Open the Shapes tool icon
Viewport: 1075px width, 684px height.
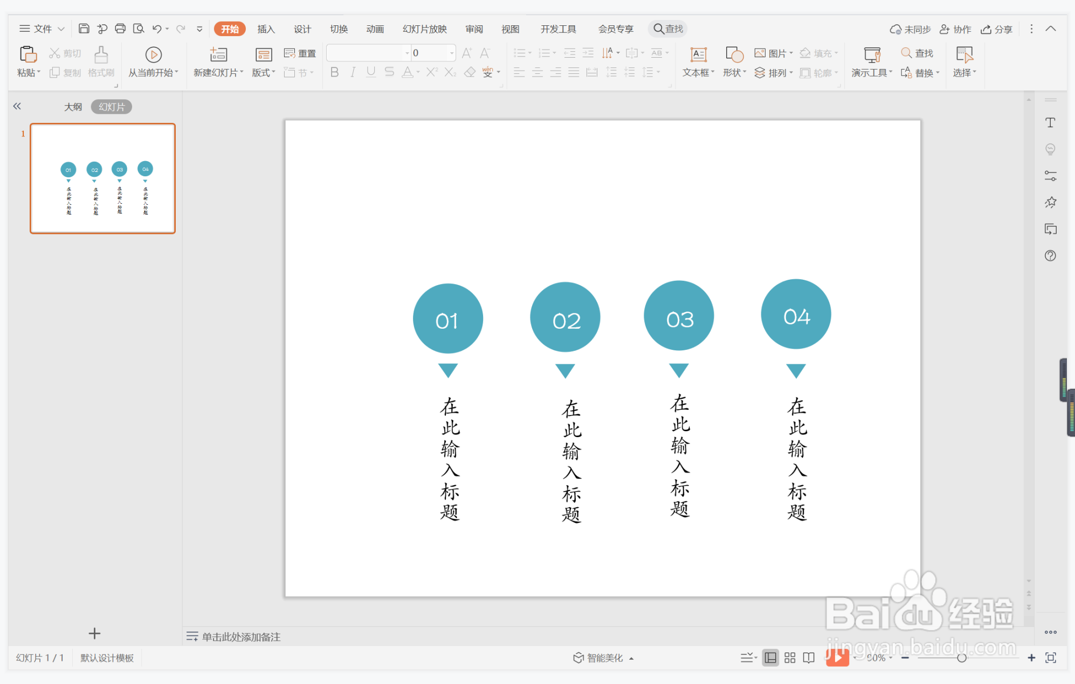(734, 54)
